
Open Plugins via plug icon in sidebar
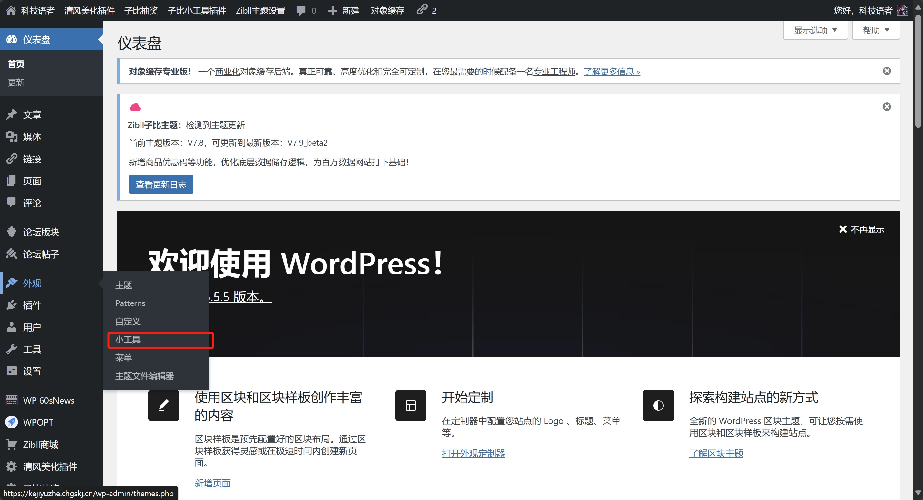(x=12, y=305)
